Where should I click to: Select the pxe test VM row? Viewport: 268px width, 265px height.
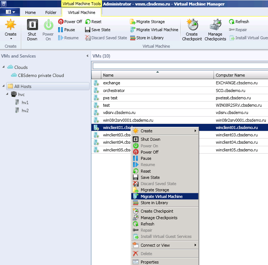(180, 98)
